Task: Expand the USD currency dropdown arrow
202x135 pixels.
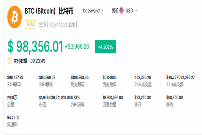Action: pos(136,11)
